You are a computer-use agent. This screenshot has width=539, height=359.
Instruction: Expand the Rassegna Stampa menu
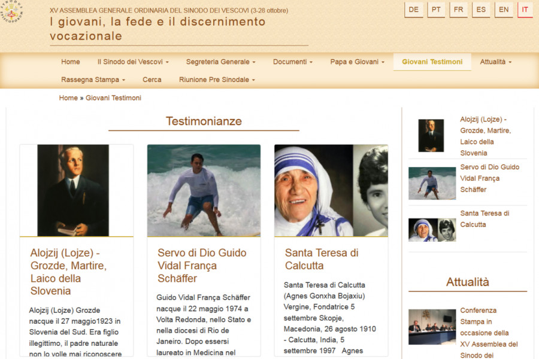[x=93, y=80]
